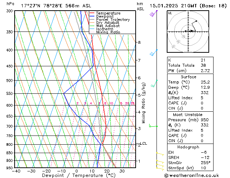Viewport: 230px width, 178px height.
Task: Click the hPa unit label
Action: tap(10, 4)
